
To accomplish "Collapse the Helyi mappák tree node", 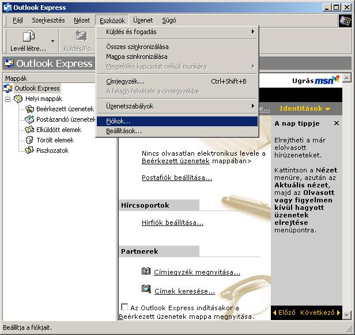I will pos(7,99).
